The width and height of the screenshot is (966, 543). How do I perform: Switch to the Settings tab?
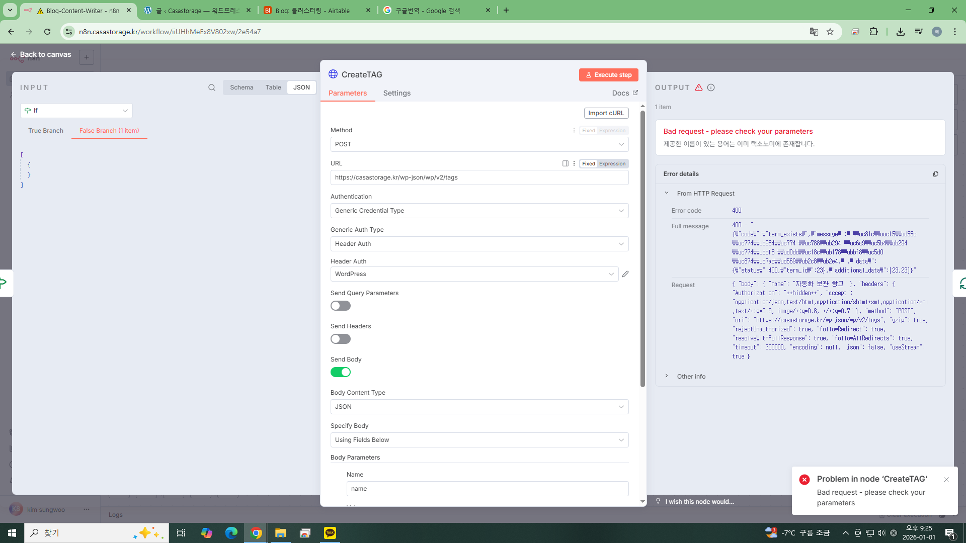point(396,93)
